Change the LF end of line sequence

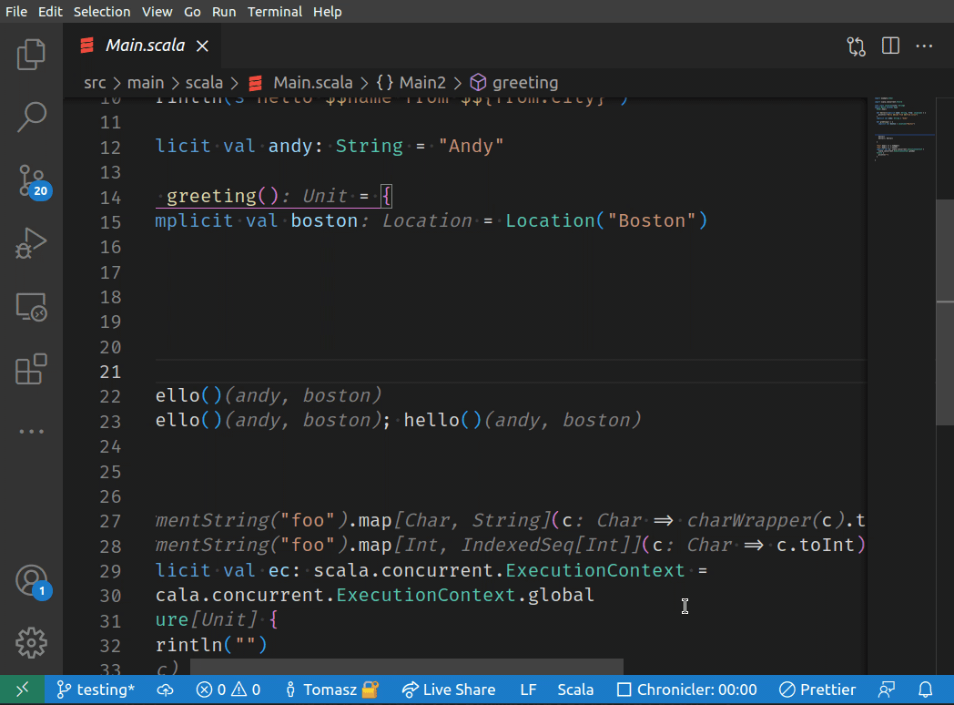pos(528,690)
